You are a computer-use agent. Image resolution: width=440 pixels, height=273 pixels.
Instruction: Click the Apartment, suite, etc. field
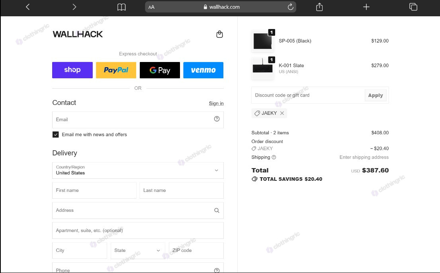(138, 230)
